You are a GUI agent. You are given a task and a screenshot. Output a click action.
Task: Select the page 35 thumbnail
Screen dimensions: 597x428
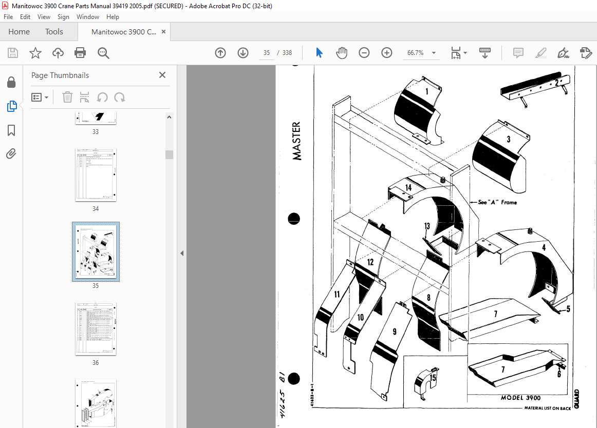click(96, 251)
